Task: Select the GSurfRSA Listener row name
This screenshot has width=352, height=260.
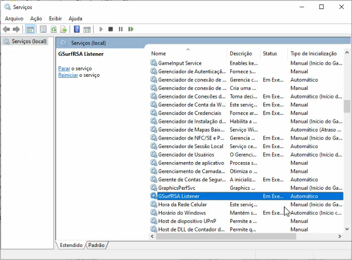Action: click(179, 196)
